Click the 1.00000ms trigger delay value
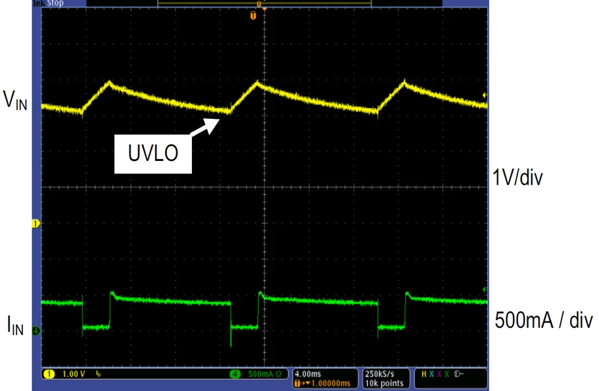Screen dimensions: 599x391 [330, 382]
